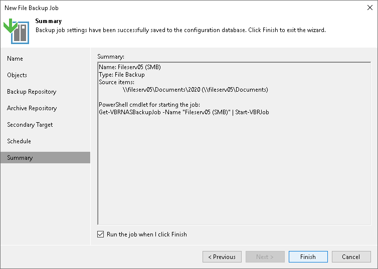Jump to Secondary Target step

pos(30,125)
